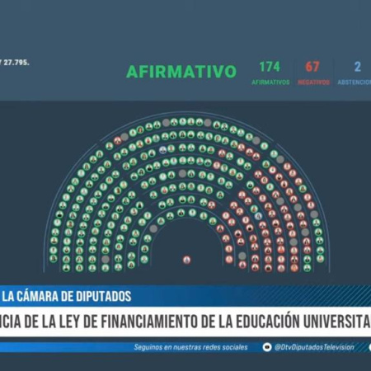Click the blue abstention seat in the left half

pyautogui.click(x=162, y=150)
